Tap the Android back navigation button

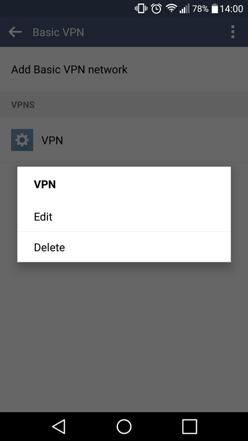[x=59, y=426]
